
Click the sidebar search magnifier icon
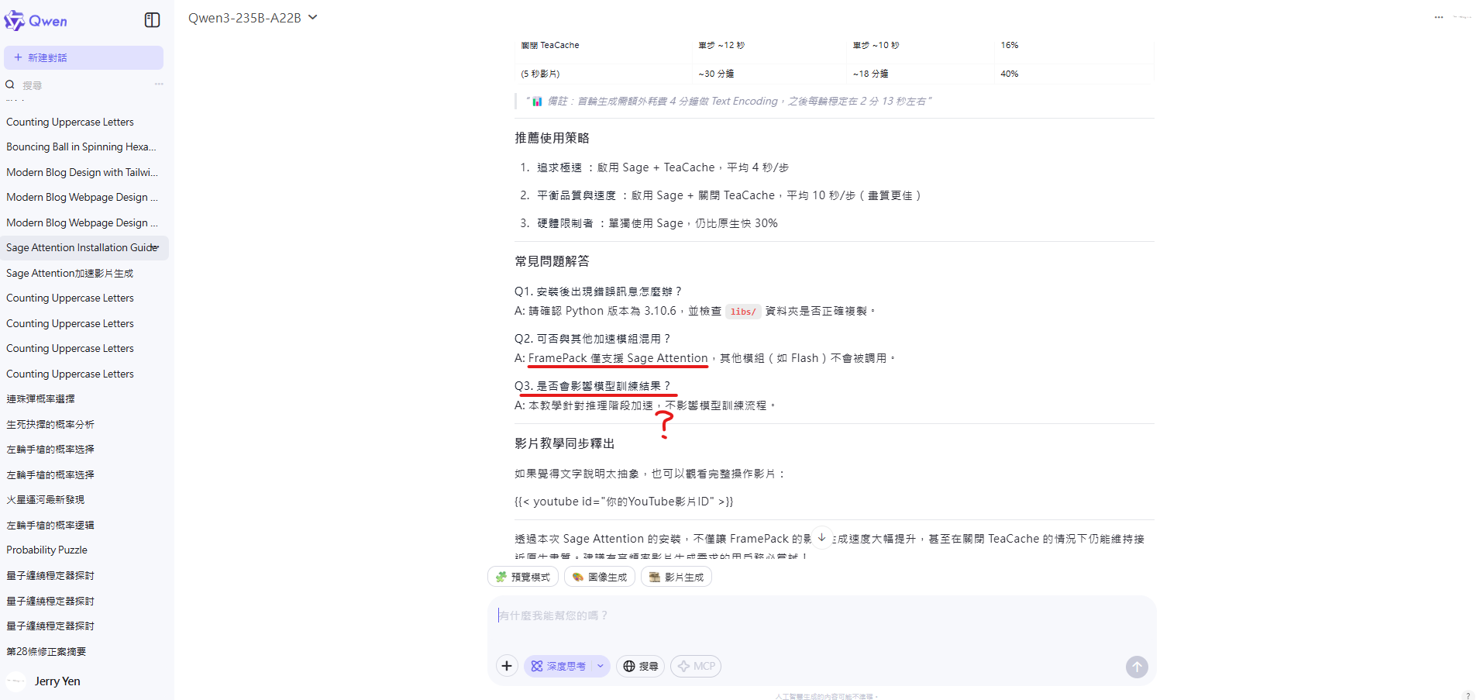(x=10, y=84)
